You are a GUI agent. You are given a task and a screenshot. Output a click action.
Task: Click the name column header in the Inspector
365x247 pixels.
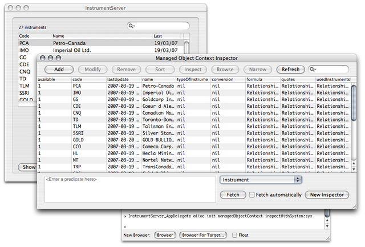157,79
